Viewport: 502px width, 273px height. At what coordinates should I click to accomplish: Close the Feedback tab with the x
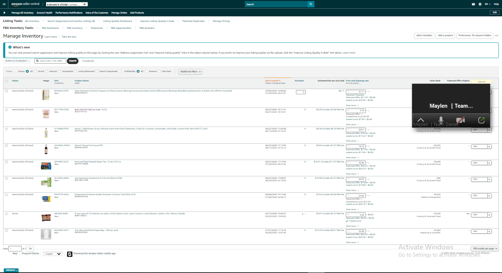(x=17, y=270)
